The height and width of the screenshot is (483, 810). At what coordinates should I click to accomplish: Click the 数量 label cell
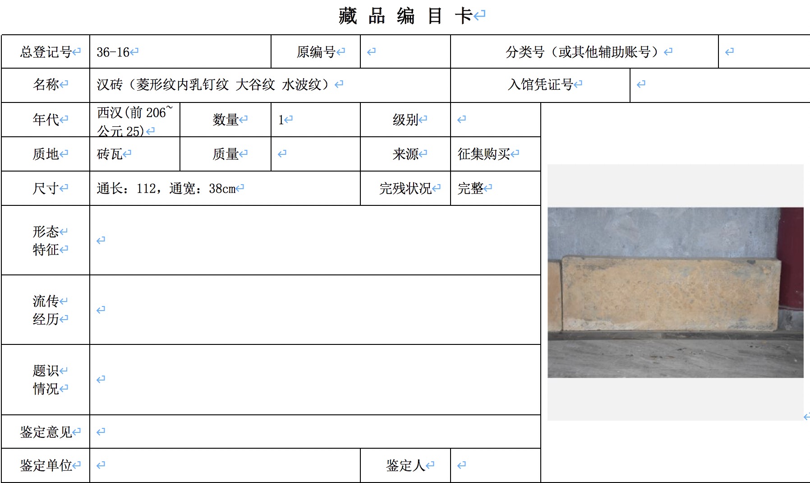(x=226, y=120)
